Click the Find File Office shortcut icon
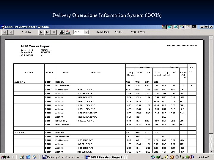214x160 pixels. tap(182, 27)
